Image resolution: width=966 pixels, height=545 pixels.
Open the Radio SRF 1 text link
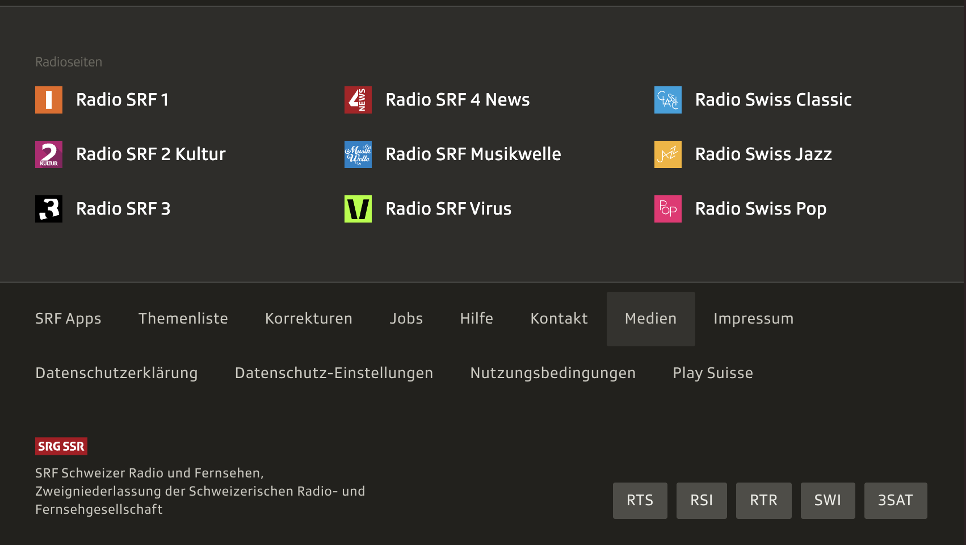coord(123,100)
